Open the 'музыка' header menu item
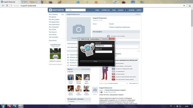 [121, 10]
